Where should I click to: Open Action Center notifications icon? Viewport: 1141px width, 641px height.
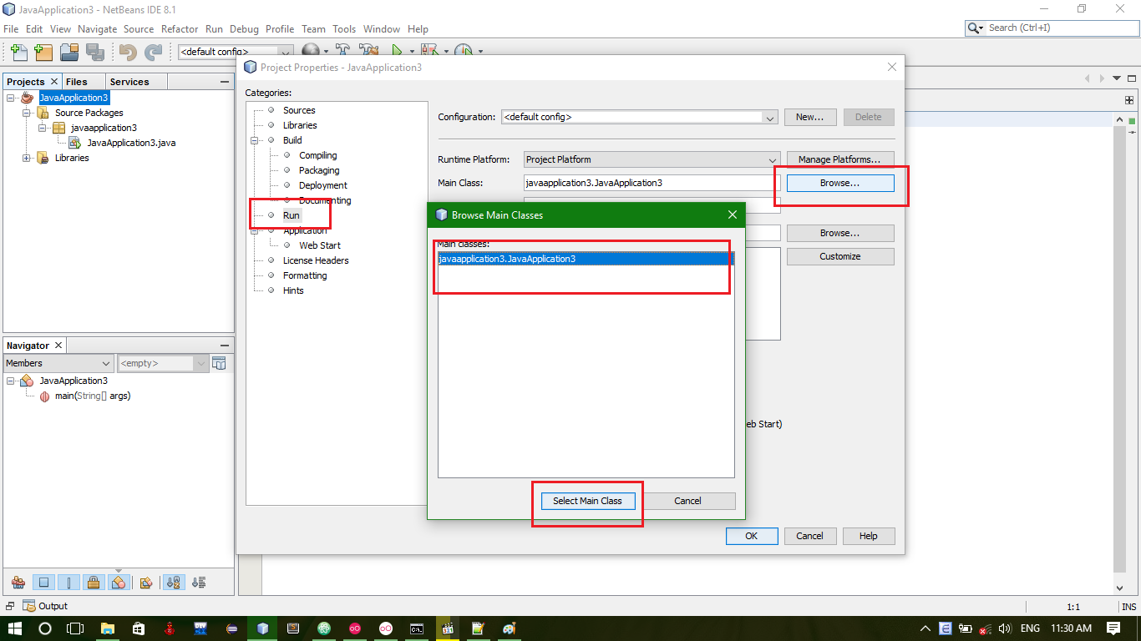point(1113,628)
